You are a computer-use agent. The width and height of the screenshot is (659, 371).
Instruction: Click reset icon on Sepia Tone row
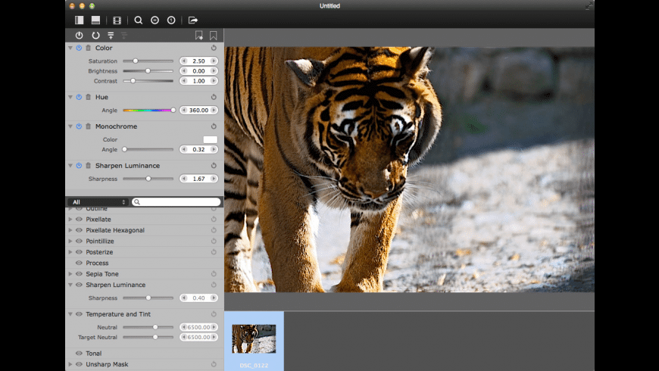pyautogui.click(x=214, y=274)
